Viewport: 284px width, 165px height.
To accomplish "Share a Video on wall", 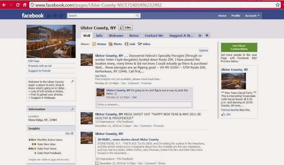I will tap(144, 44).
